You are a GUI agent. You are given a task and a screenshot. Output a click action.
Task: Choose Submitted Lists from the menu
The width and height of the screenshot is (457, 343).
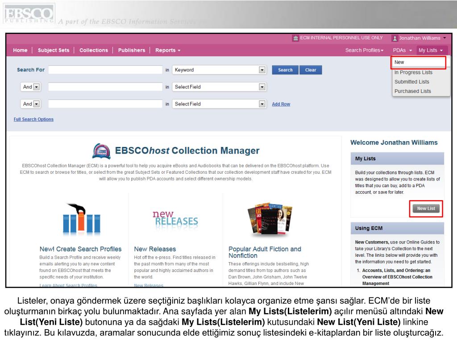pyautogui.click(x=411, y=82)
